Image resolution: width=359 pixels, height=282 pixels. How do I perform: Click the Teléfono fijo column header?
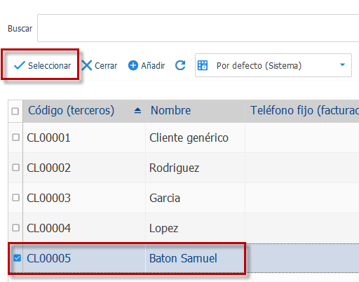[302, 111]
